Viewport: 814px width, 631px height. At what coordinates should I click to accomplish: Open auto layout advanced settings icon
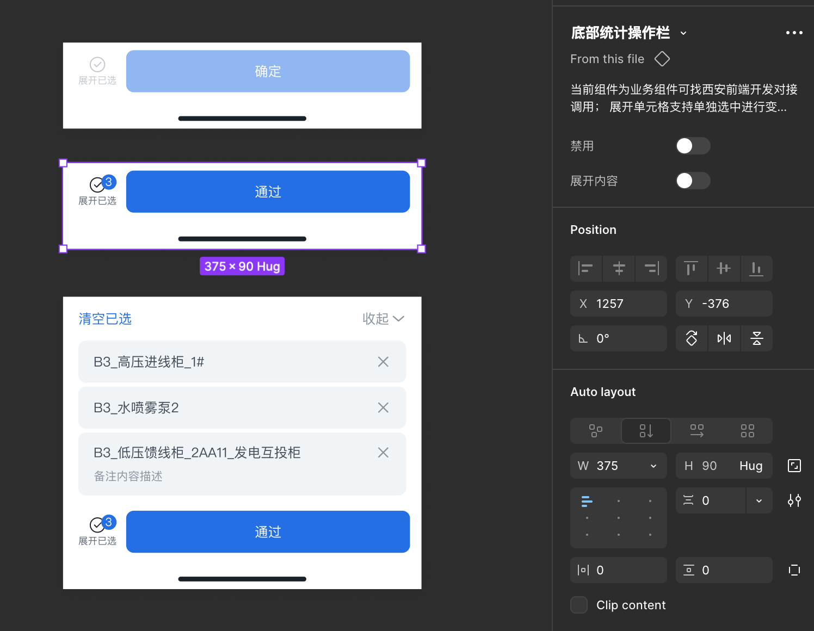[794, 500]
